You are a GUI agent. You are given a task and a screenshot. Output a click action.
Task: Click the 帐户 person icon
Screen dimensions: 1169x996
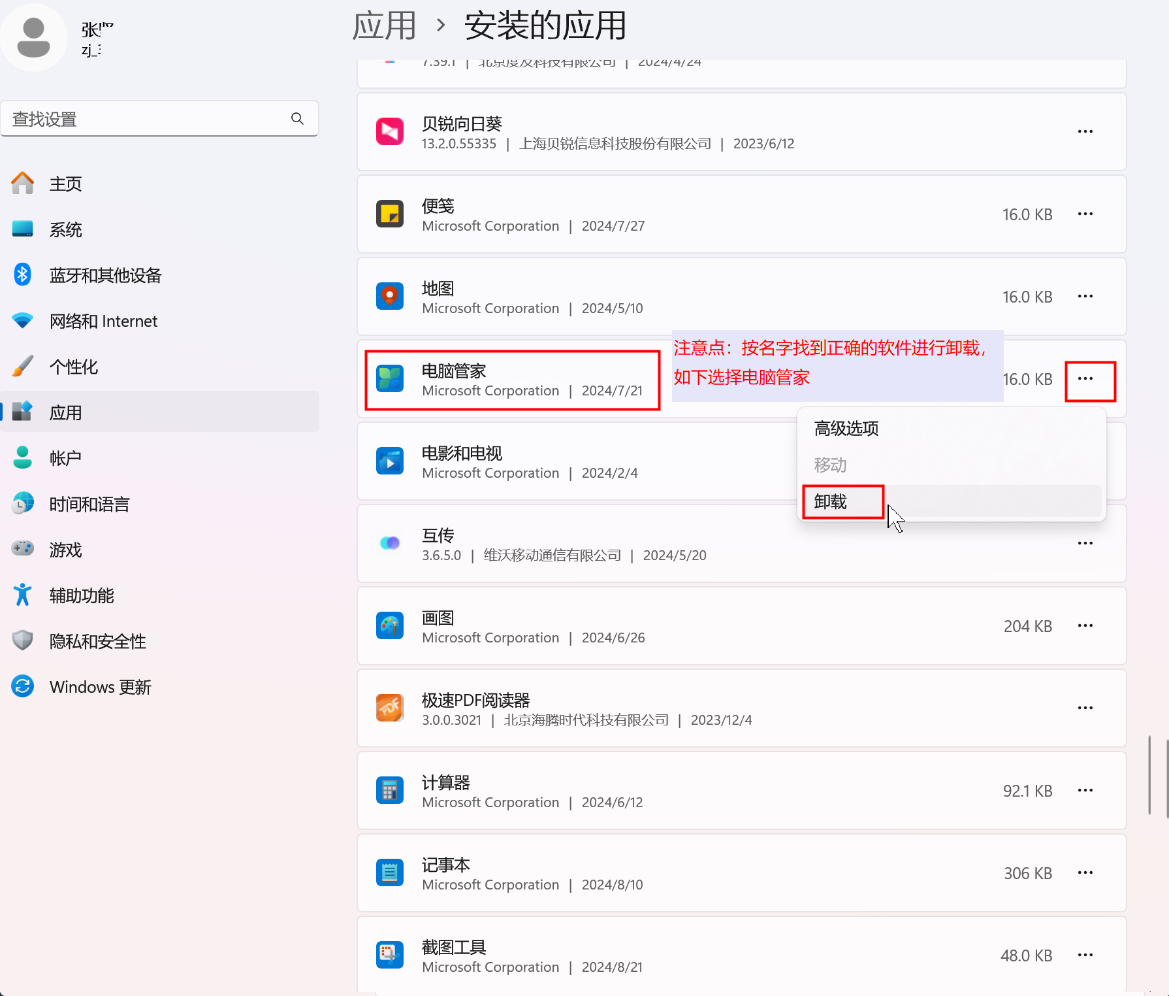point(23,457)
